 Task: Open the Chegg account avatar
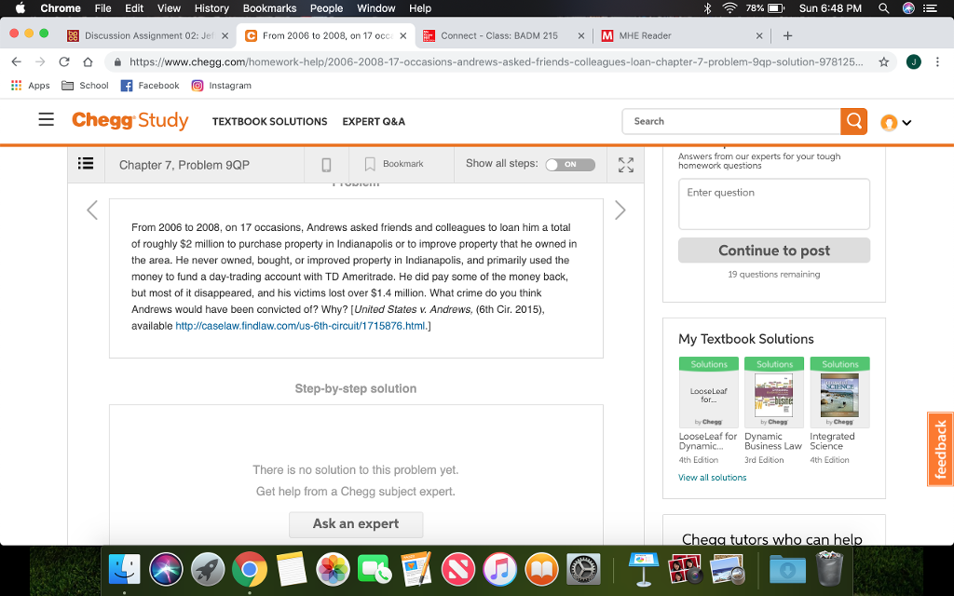[x=890, y=121]
